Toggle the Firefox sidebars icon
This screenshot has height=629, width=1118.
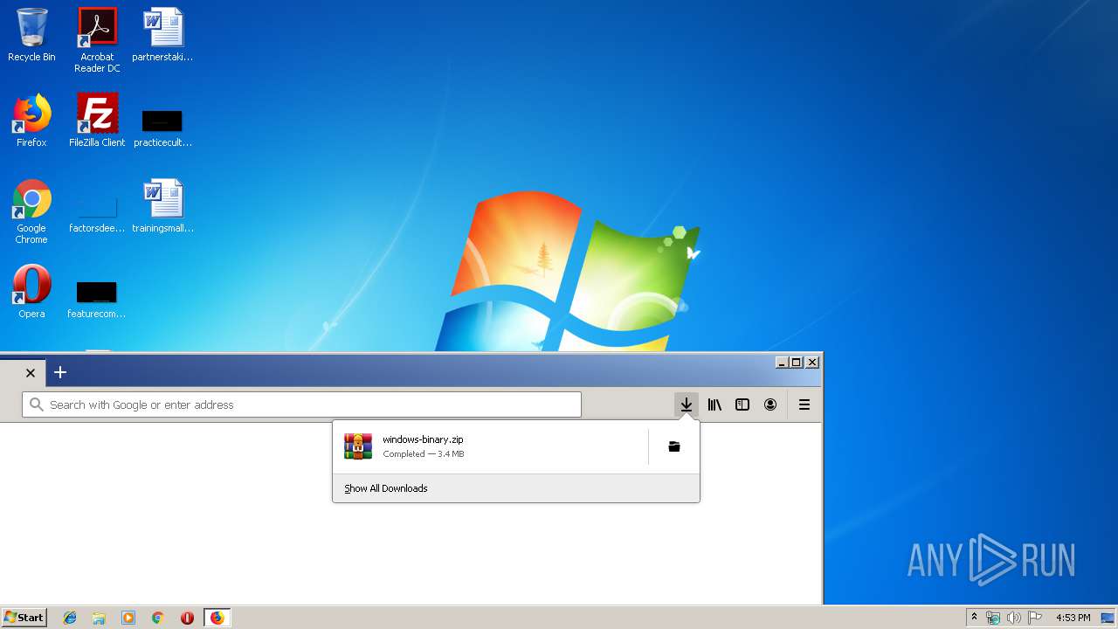pos(742,404)
